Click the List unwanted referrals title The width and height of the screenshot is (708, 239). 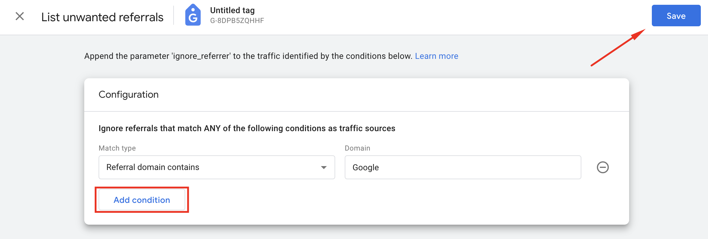click(x=102, y=17)
